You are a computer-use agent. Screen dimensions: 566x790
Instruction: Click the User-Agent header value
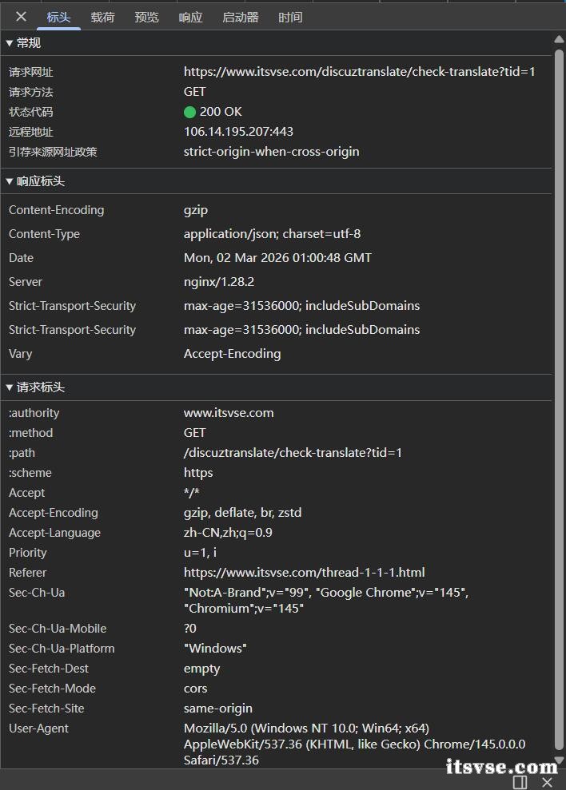pyautogui.click(x=354, y=744)
